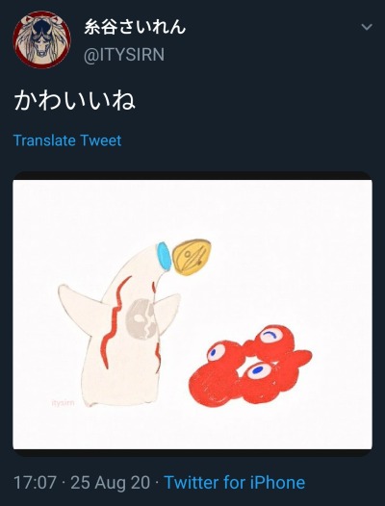Viewport: 385px width, 506px height.
Task: Open the @ITYSIRN handle profile
Action: pos(124,55)
